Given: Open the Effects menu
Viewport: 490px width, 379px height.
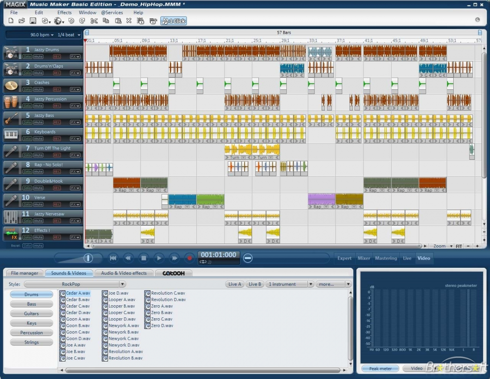Looking at the screenshot, I should (64, 13).
